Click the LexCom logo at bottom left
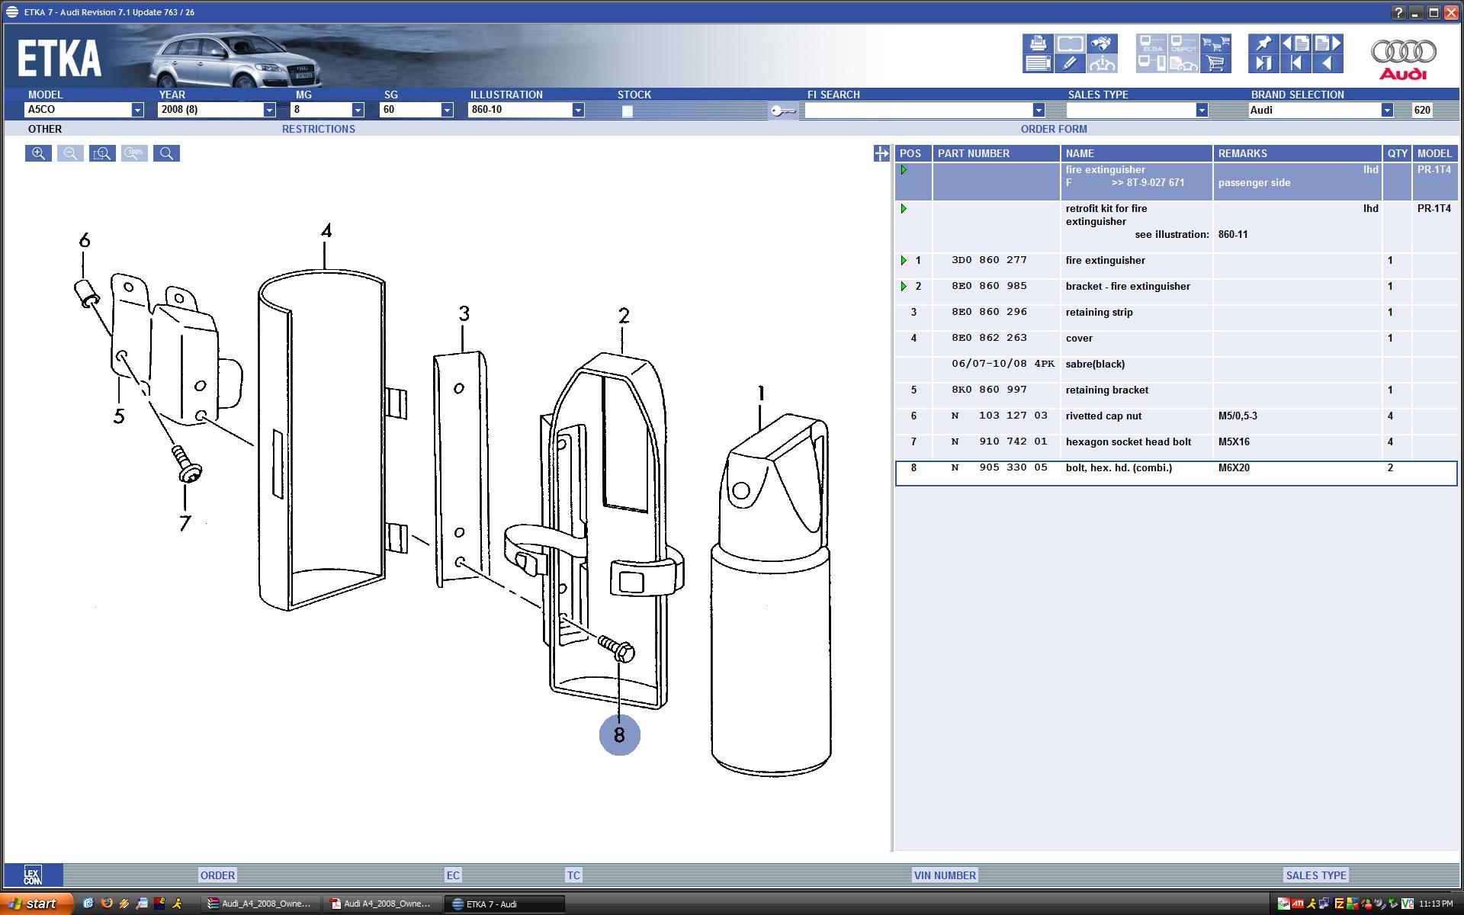Image resolution: width=1464 pixels, height=915 pixels. (x=33, y=875)
